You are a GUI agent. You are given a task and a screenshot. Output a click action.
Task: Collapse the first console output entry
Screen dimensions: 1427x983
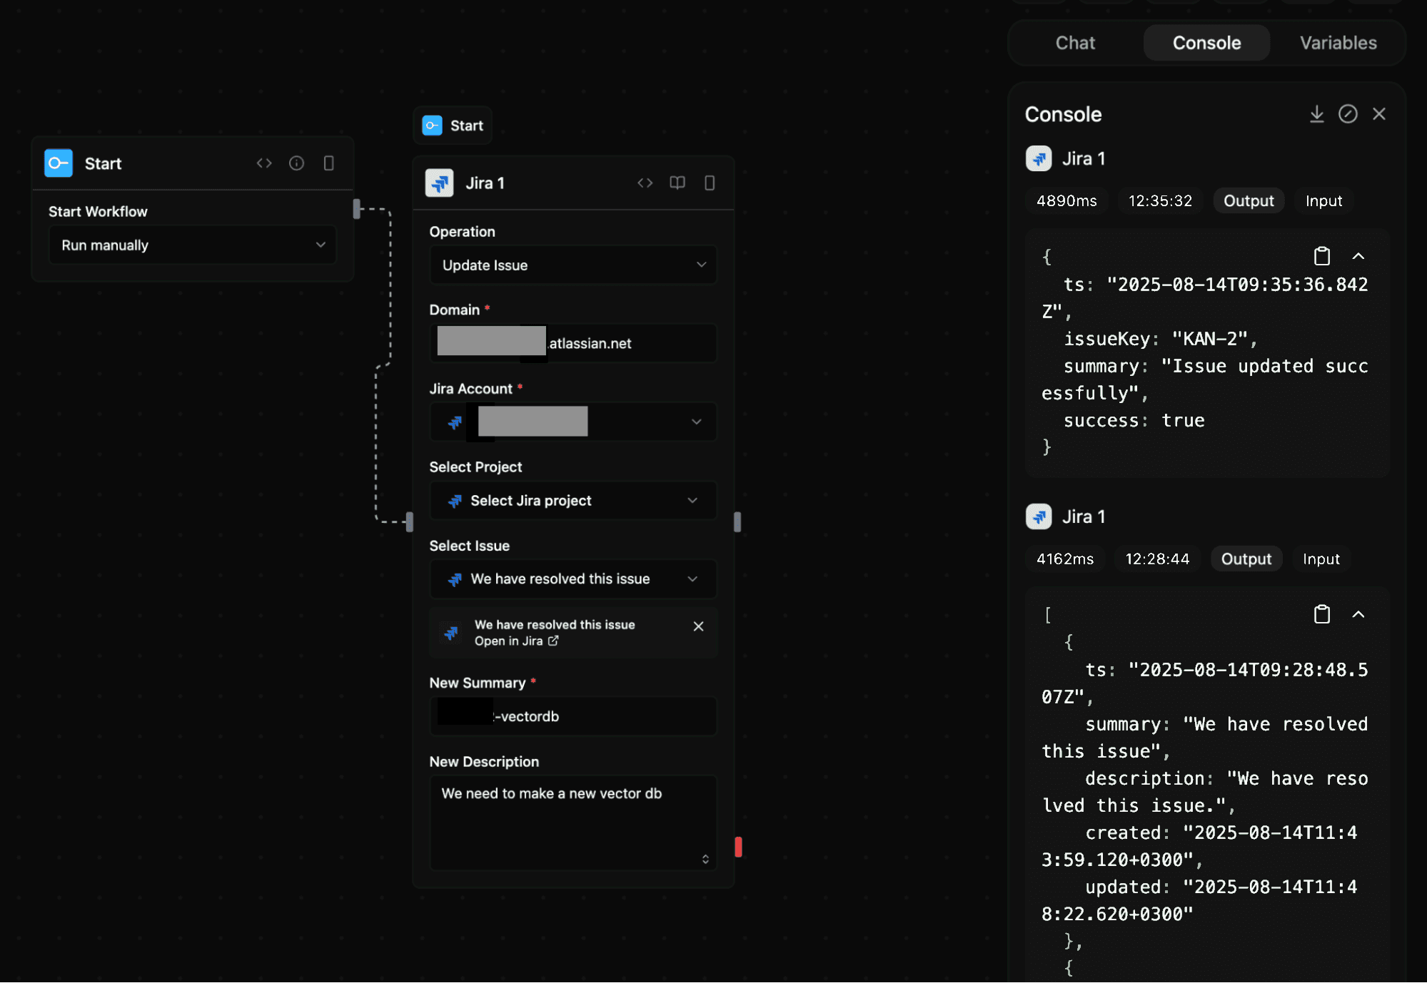1359,255
